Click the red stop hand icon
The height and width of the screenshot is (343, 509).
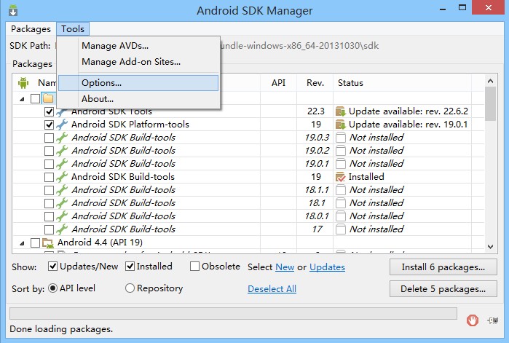point(473,318)
